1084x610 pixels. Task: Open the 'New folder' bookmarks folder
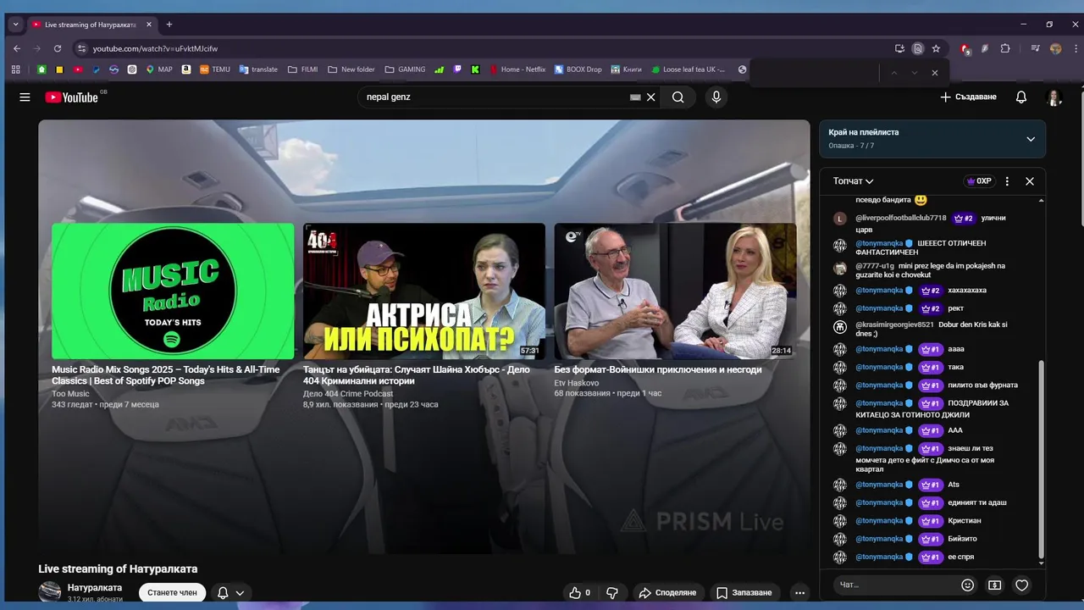[x=351, y=69]
